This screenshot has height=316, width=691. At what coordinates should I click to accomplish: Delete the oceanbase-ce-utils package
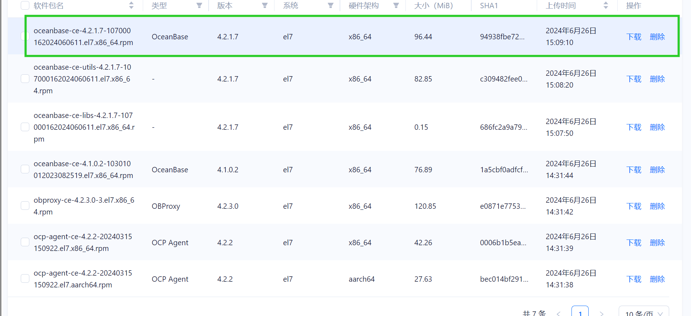click(x=657, y=79)
